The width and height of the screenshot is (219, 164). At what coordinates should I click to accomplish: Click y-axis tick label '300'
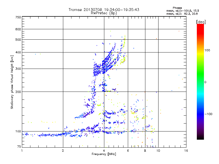click(x=18, y=69)
